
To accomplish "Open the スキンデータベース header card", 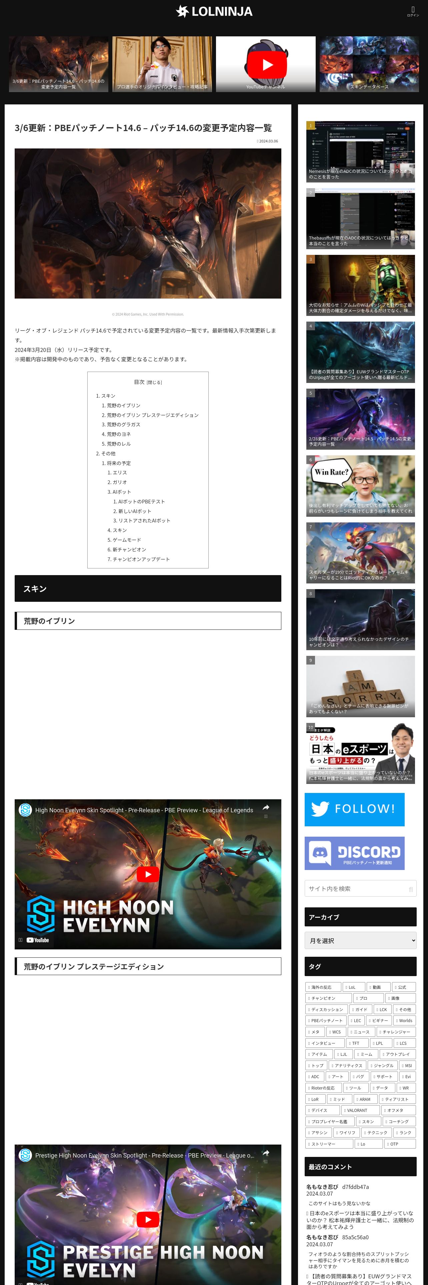I will pos(369,64).
